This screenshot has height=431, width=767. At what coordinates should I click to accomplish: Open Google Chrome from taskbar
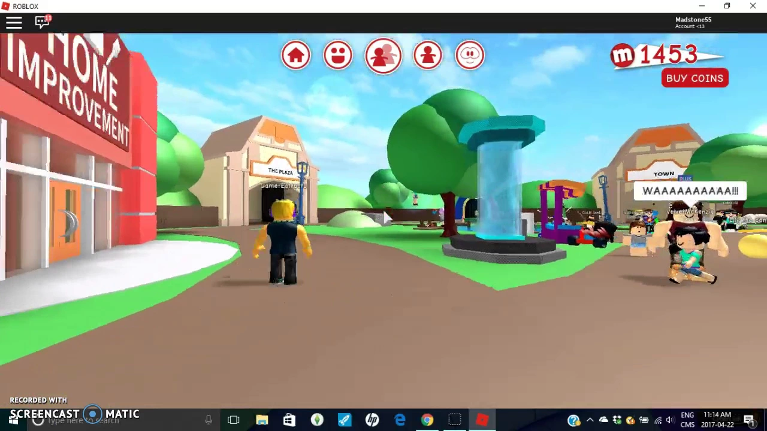427,420
